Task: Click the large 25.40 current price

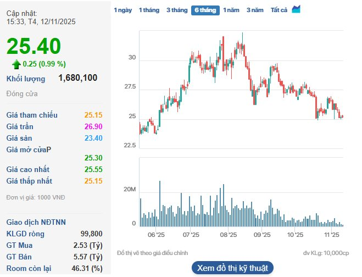Action: (34, 46)
